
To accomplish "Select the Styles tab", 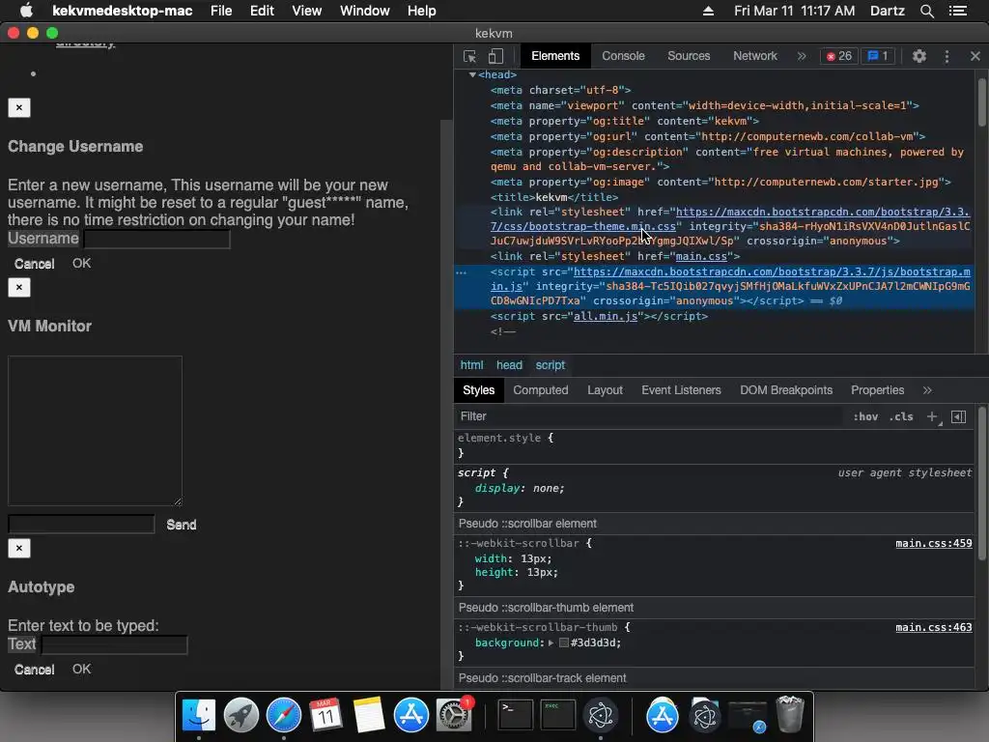I will [x=479, y=390].
